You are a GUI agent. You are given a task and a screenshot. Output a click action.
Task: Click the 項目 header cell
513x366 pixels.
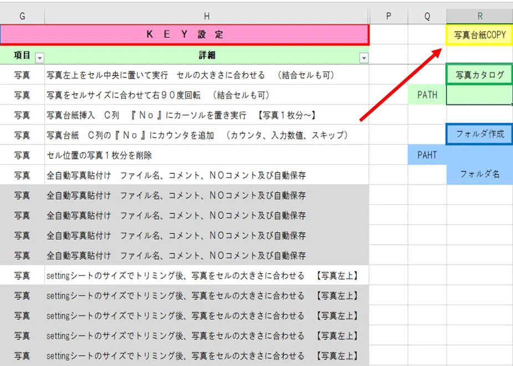(22, 55)
